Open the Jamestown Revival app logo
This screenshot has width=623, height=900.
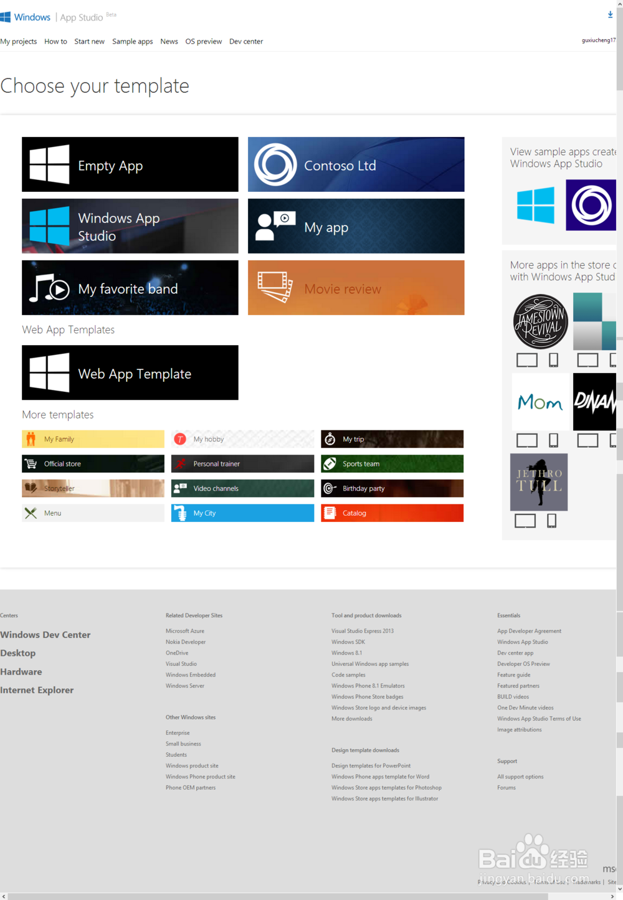click(540, 321)
